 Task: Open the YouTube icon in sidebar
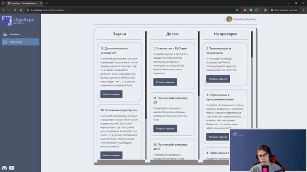[12, 168]
